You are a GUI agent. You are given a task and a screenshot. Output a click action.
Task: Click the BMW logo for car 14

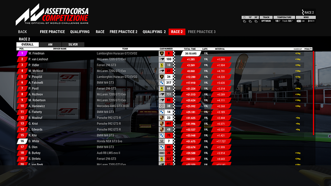(162, 112)
